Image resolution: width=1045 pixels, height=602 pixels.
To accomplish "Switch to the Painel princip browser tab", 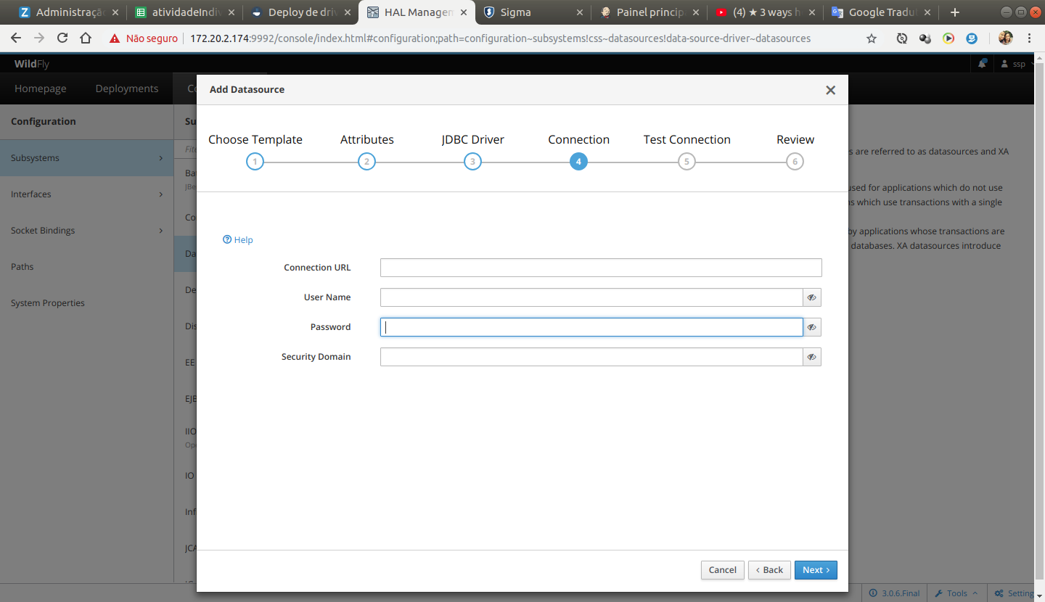I will (648, 12).
